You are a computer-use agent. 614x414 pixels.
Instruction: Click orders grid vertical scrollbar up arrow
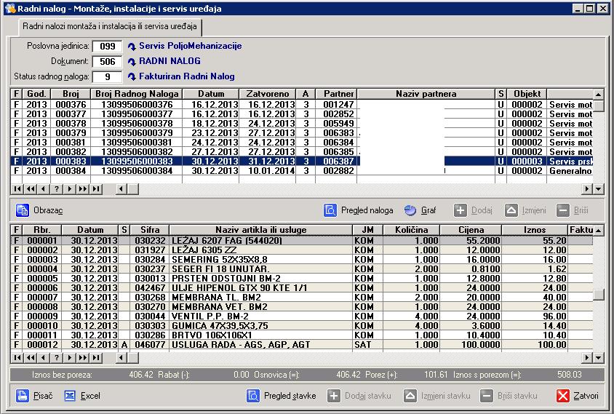598,94
